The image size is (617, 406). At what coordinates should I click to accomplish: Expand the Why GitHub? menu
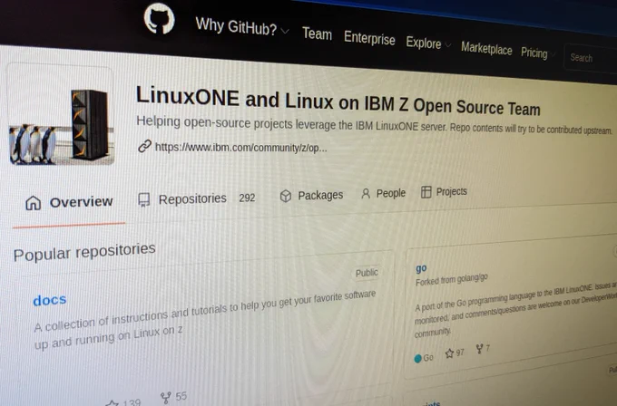pos(241,27)
